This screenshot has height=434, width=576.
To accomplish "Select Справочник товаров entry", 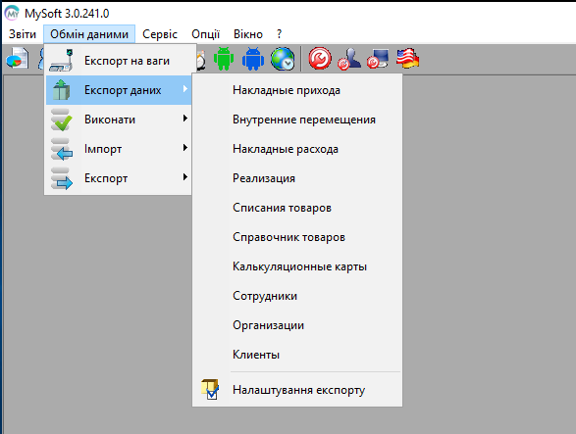I will click(297, 237).
